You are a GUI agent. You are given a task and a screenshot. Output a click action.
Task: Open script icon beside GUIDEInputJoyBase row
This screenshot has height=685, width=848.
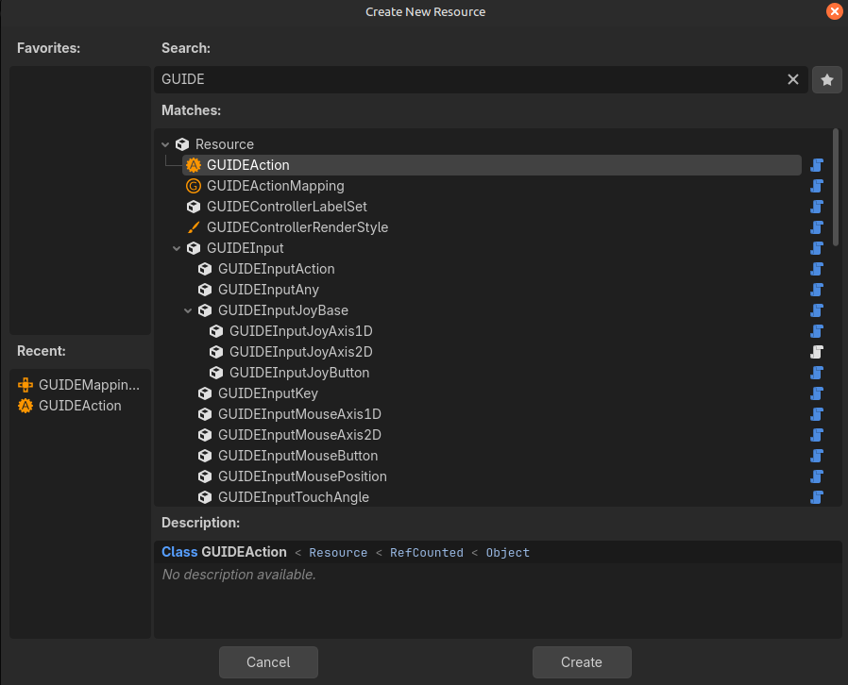[x=817, y=310]
